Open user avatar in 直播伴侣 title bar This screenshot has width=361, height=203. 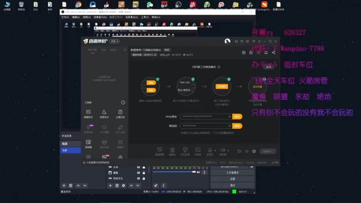pos(227,41)
